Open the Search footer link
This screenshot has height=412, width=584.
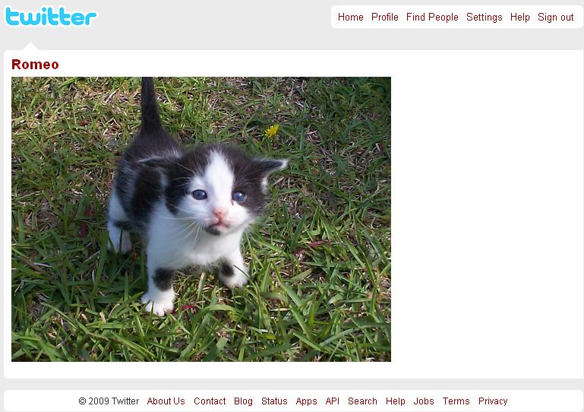coord(362,401)
